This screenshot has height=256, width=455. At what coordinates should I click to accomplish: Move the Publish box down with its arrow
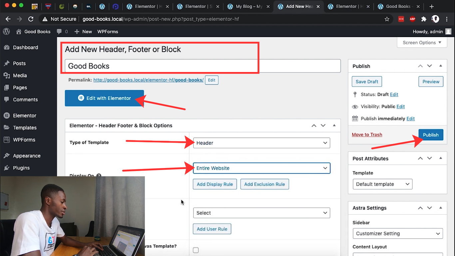click(x=430, y=66)
